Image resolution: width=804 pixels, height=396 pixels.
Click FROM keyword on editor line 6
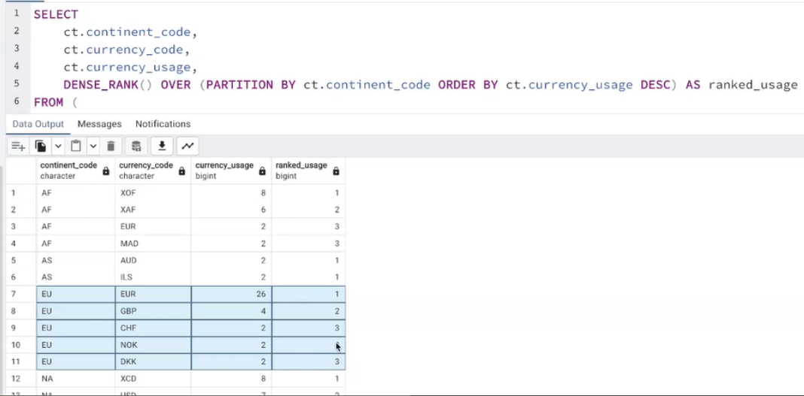49,102
